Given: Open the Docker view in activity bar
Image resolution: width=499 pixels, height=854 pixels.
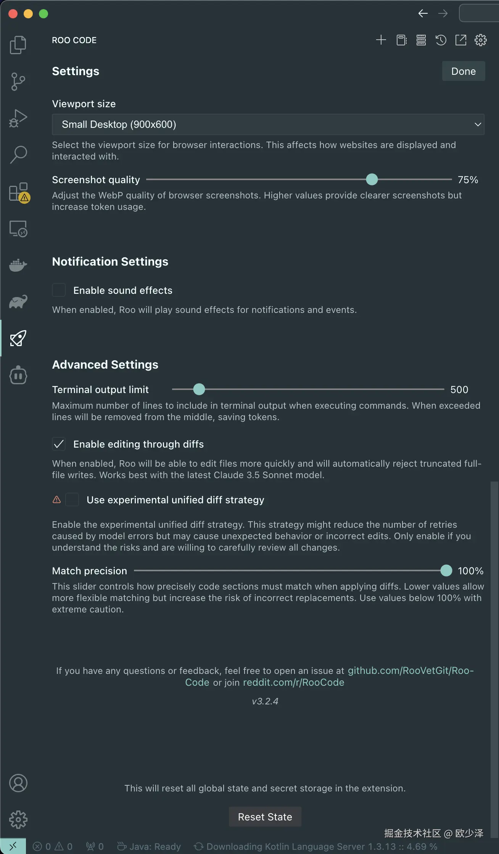Looking at the screenshot, I should [x=18, y=264].
